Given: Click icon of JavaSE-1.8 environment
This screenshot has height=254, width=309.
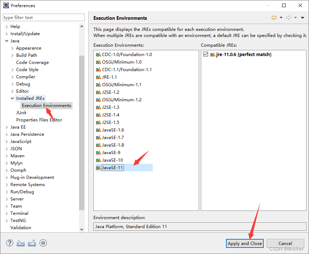Looking at the screenshot, I should tap(98, 145).
